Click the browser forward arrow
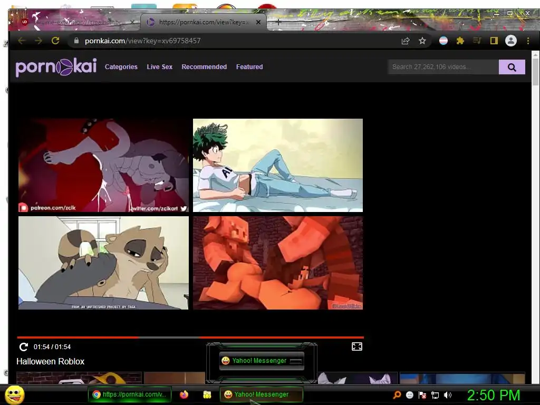The height and width of the screenshot is (405, 540). tap(38, 41)
